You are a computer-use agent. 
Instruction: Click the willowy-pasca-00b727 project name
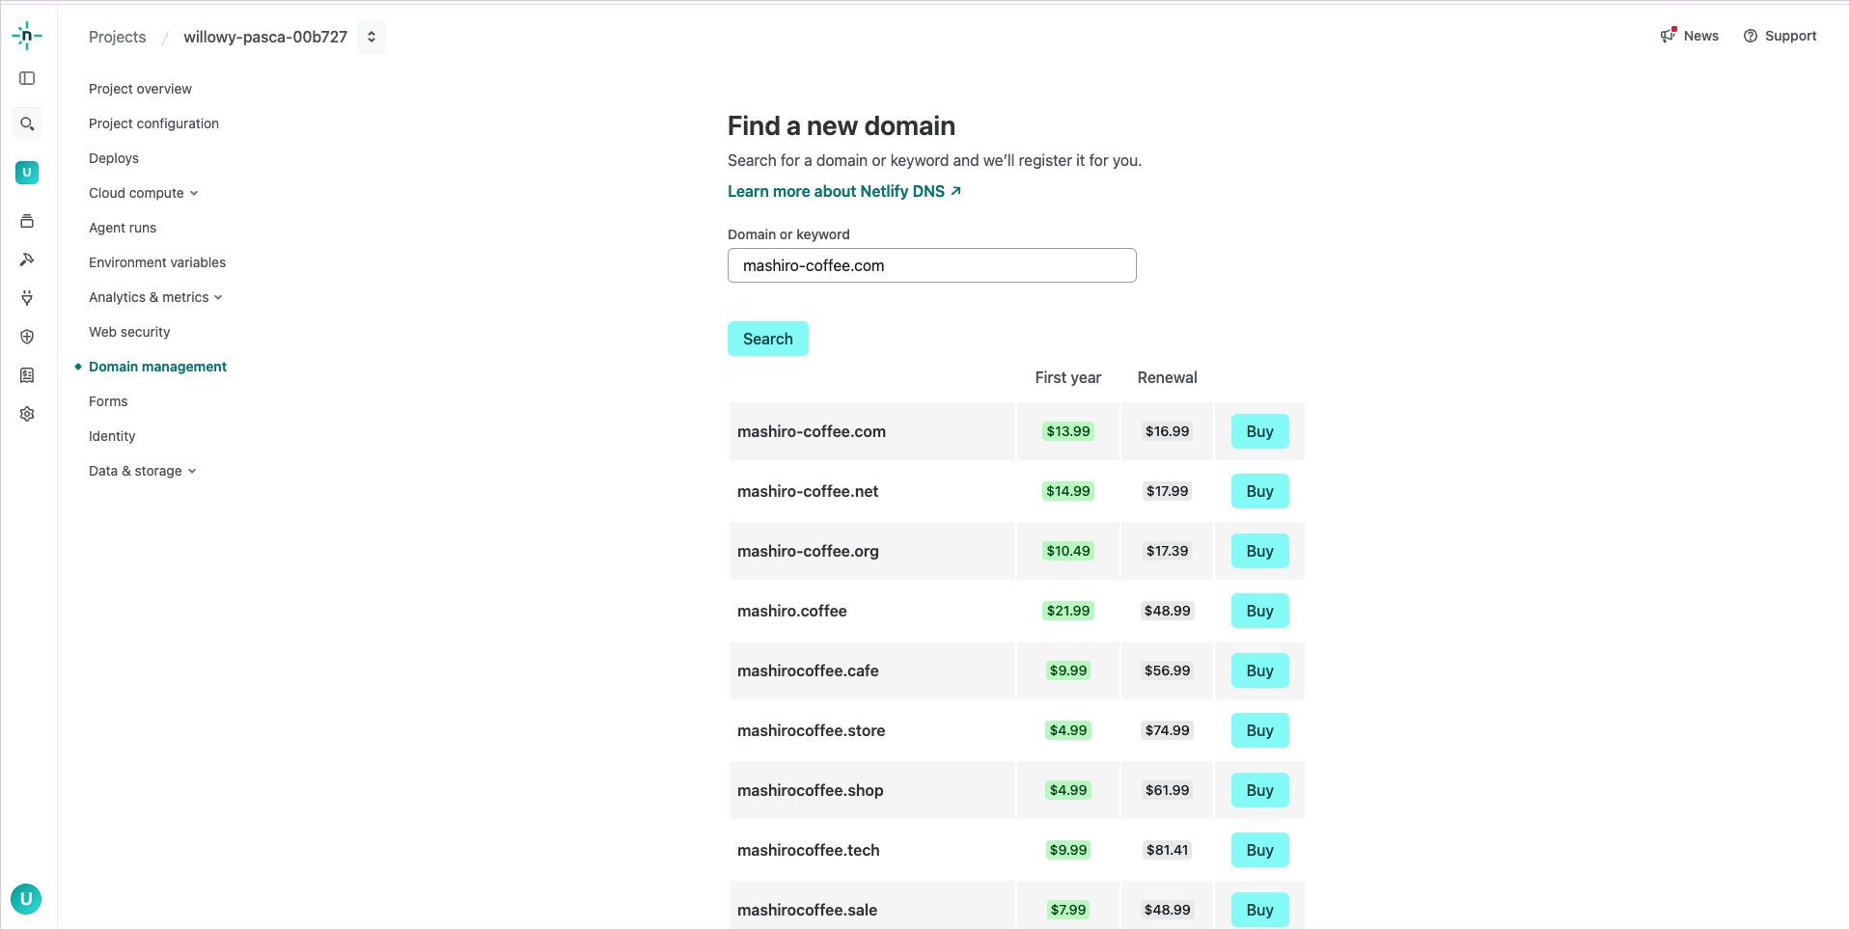point(265,37)
